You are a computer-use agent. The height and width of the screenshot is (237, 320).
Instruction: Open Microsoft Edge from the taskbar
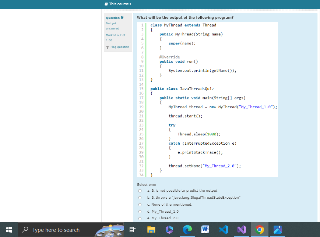(187, 230)
